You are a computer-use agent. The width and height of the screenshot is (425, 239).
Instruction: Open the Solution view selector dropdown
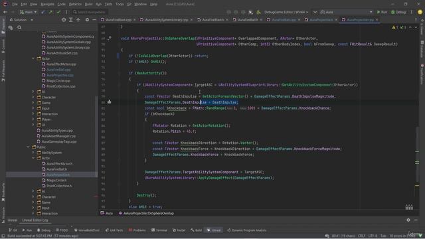pos(21,20)
